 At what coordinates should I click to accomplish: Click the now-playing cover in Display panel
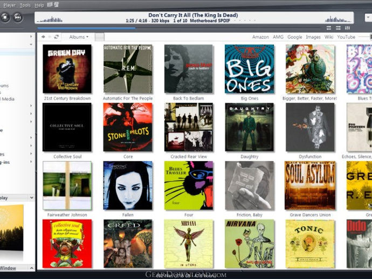coord(12,227)
